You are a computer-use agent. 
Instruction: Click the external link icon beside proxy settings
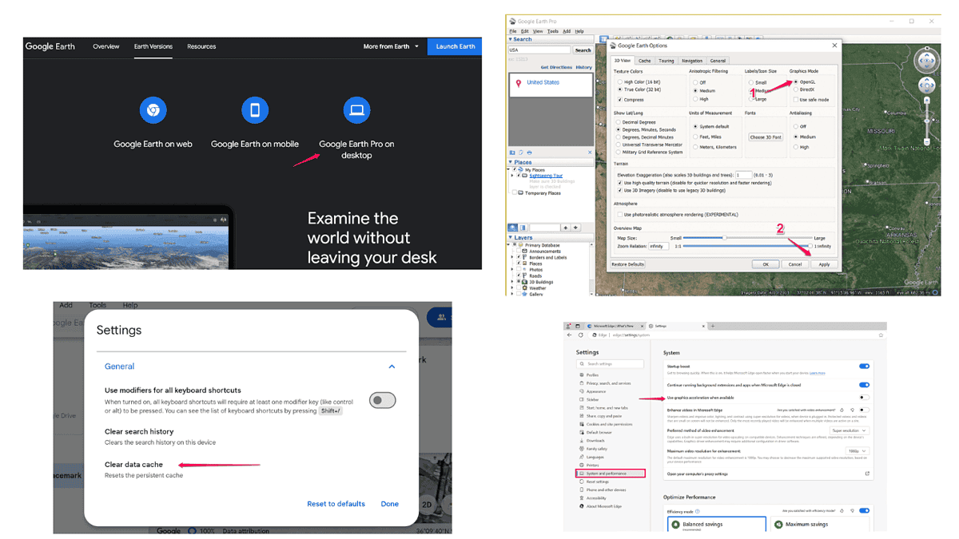coord(867,474)
